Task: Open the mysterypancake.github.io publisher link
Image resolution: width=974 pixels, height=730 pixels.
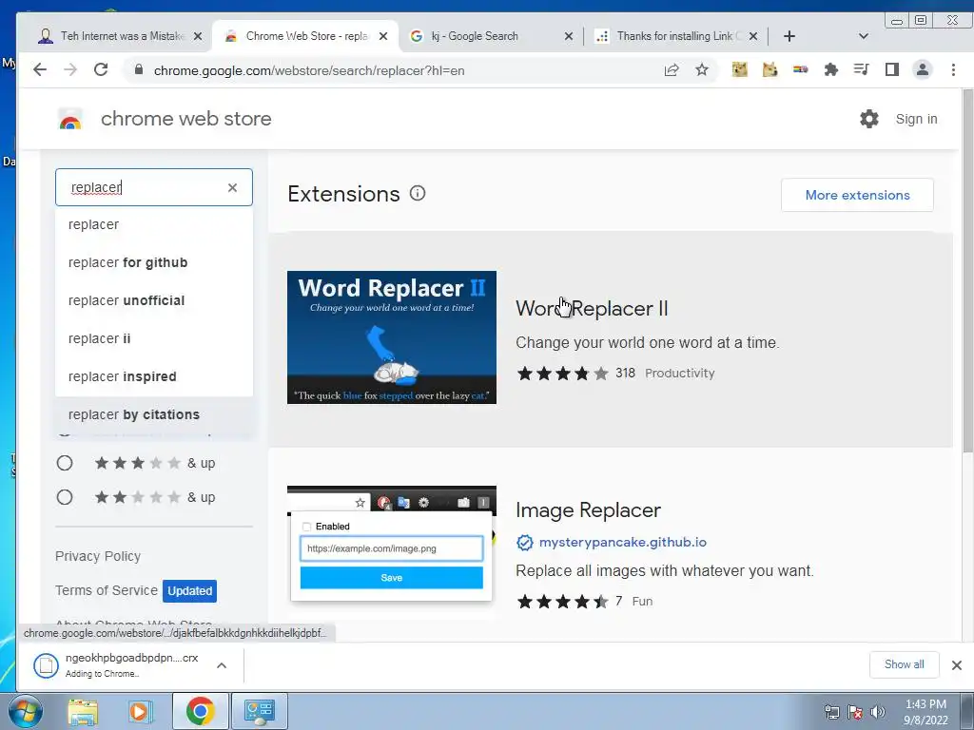Action: coord(622,543)
